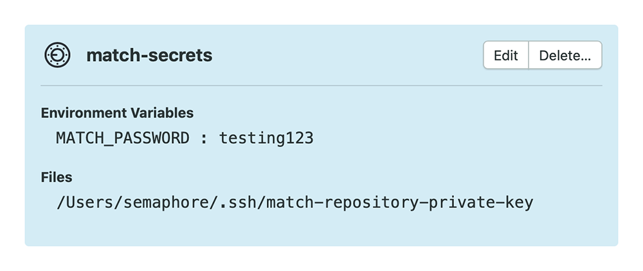Open the match-secrets title
The width and height of the screenshot is (643, 271).
coord(149,55)
